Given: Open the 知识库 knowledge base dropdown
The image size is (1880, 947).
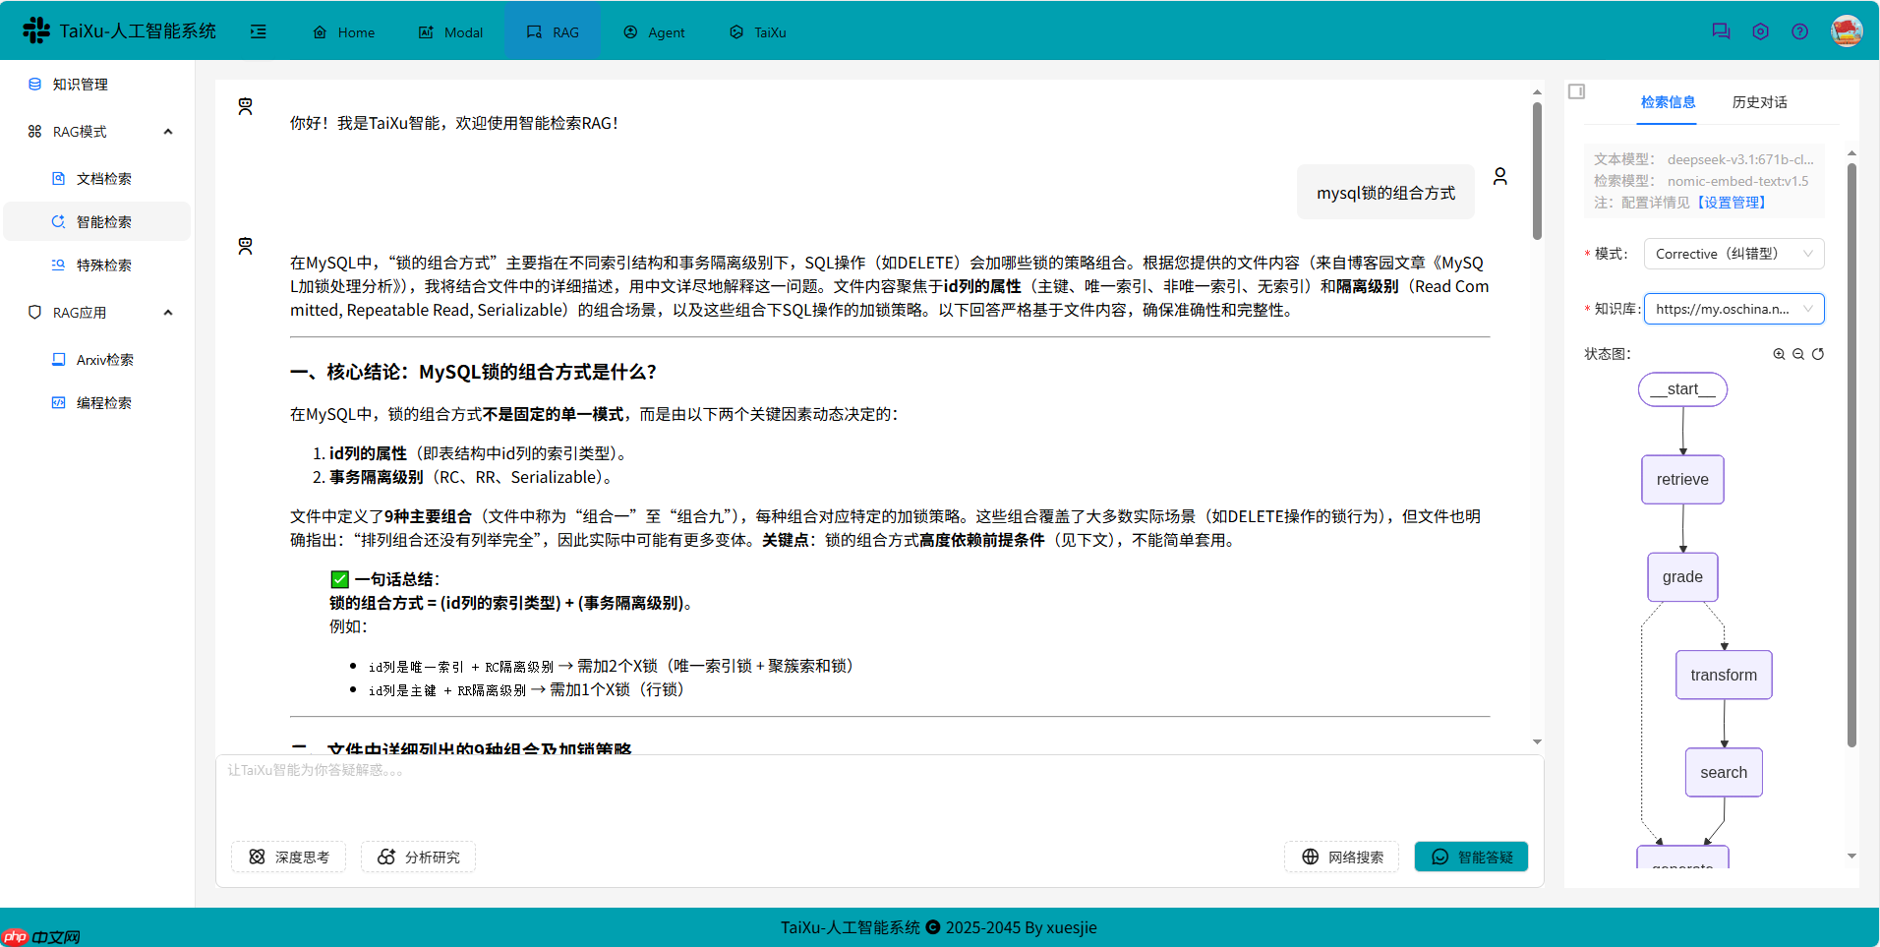Looking at the screenshot, I should point(1733,308).
